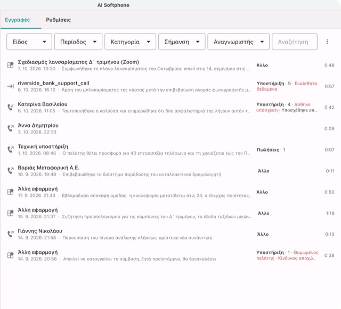The height and width of the screenshot is (309, 341).
Task: Click incoming call icon beside Κατερίνα Βασιλείου
Action: (11, 107)
